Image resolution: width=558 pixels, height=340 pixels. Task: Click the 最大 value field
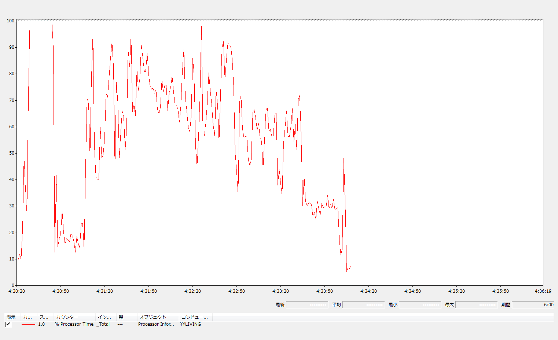point(476,305)
